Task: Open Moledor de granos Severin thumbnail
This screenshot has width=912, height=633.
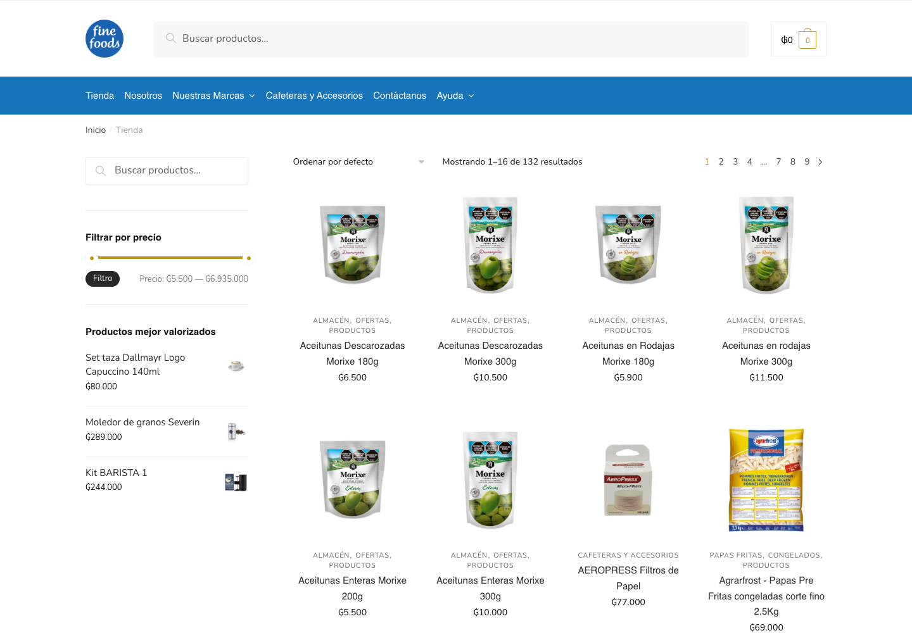Action: [236, 431]
